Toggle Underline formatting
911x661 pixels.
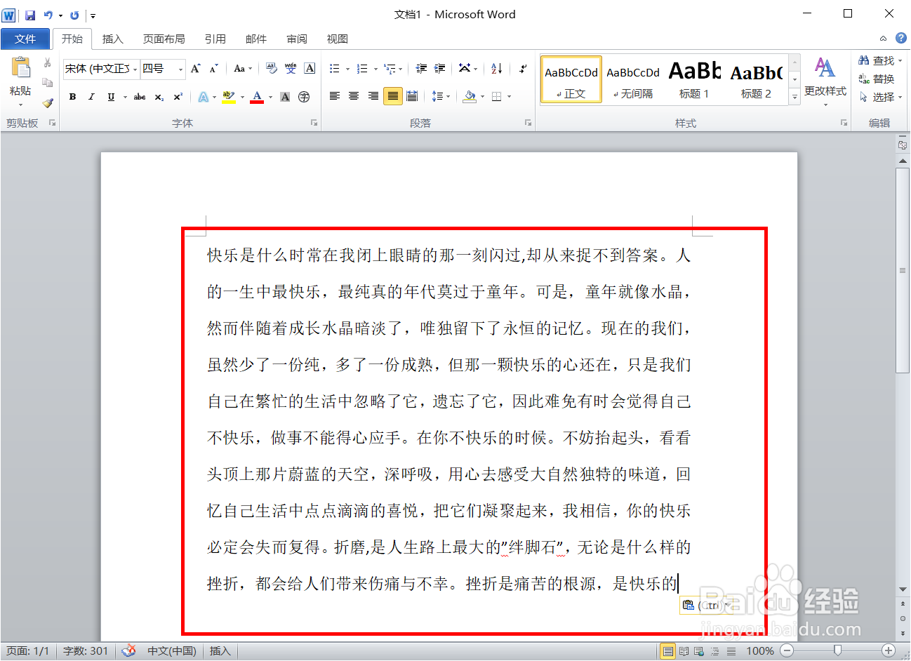click(111, 97)
